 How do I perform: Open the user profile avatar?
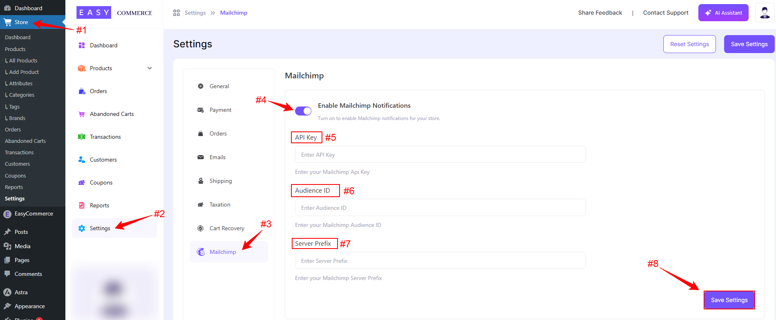[x=765, y=13]
